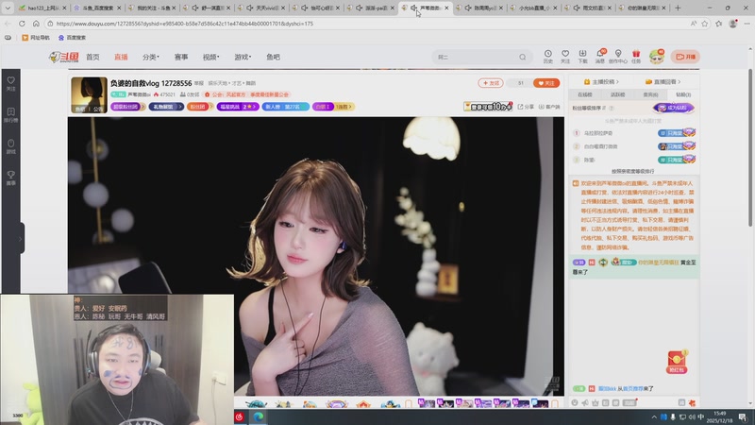
Task: Open the 百度搜索 bookmark
Action: click(72, 38)
